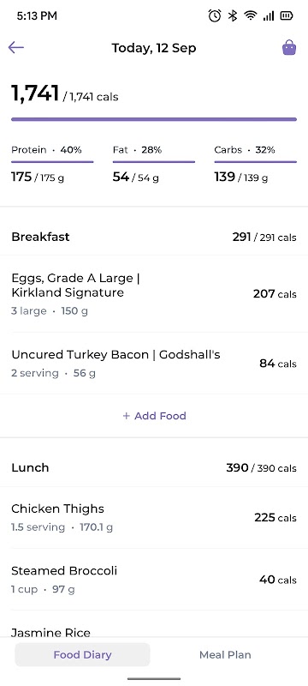Tap the back arrow icon
Screen dimensions: 308x686
15,47
